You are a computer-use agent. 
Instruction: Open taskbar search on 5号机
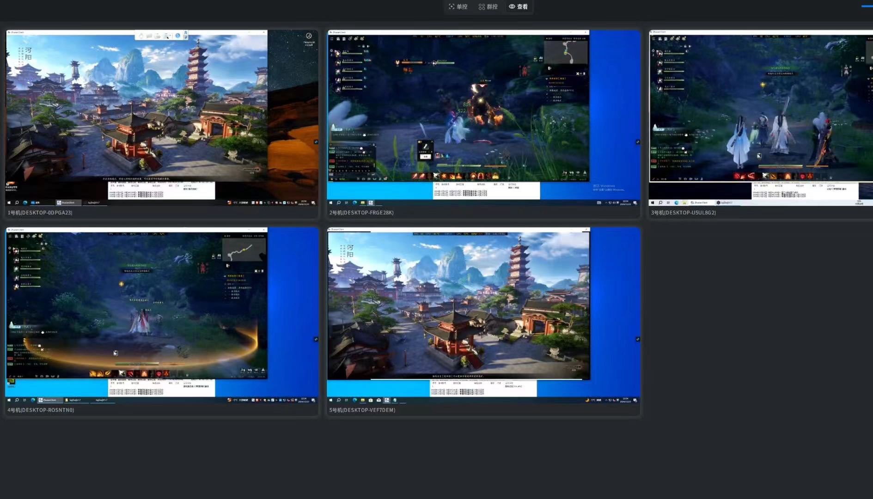(x=339, y=400)
